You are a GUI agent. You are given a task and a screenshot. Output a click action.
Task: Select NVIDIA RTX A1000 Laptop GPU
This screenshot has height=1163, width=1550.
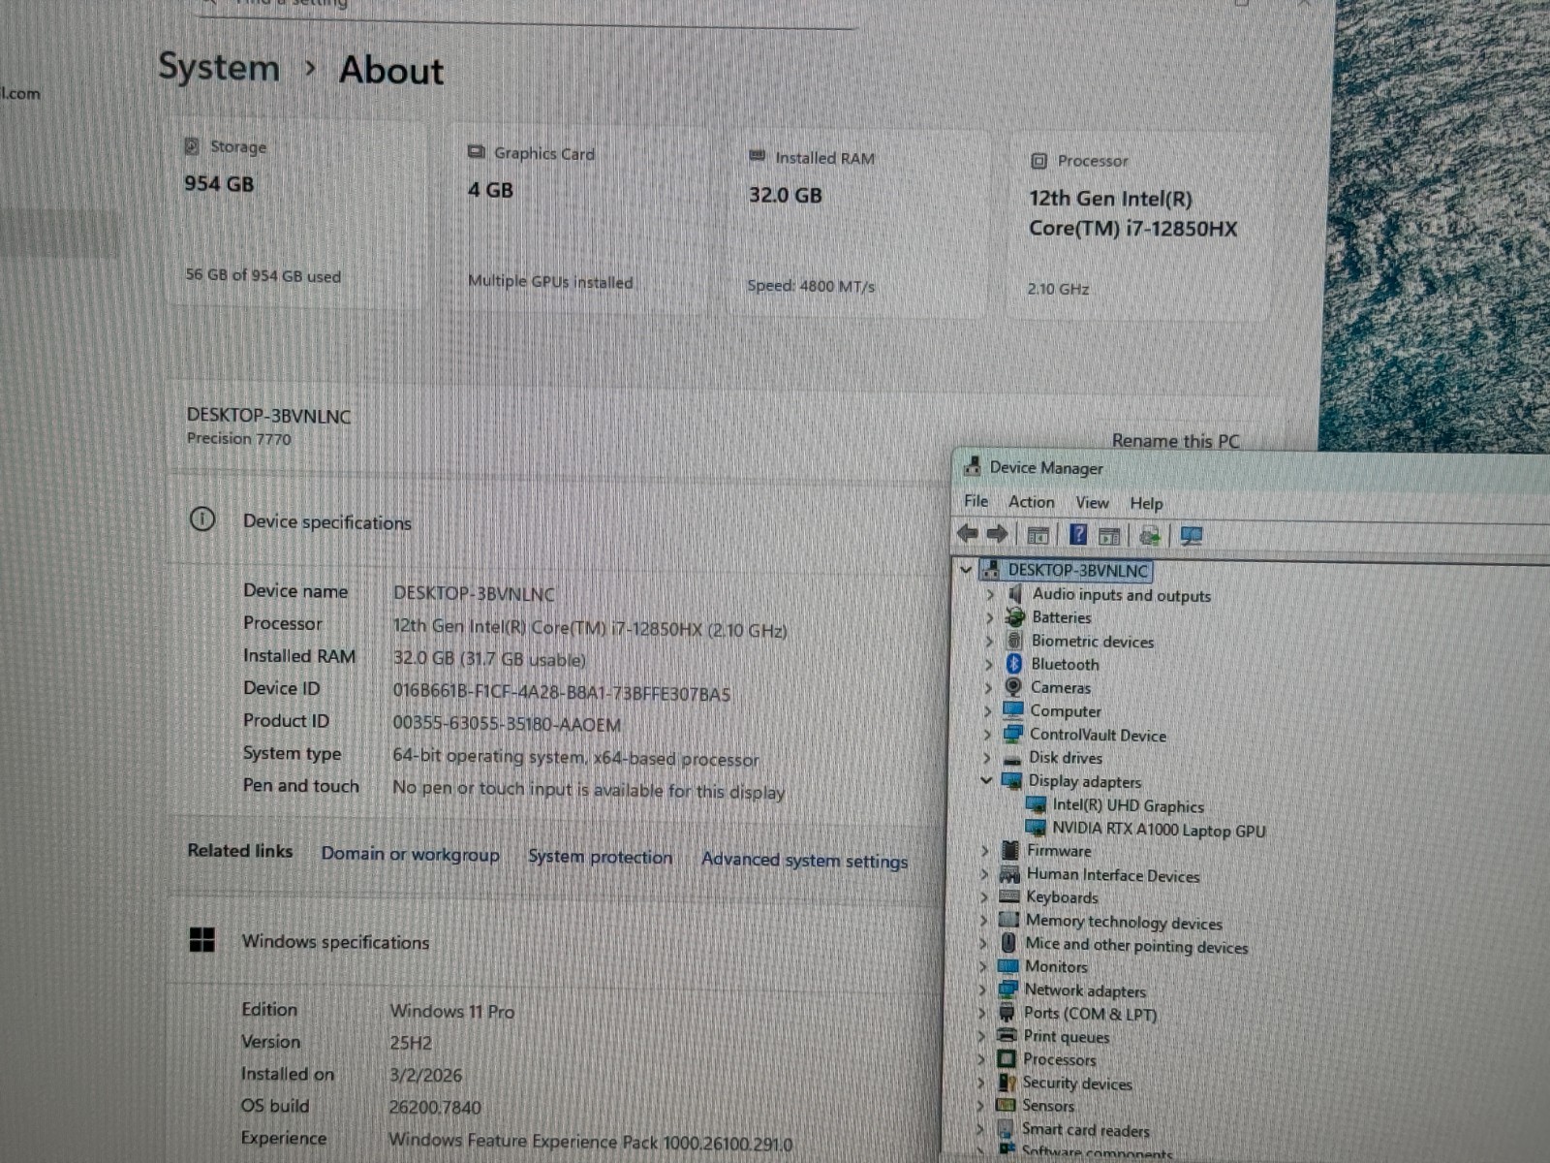tap(1159, 830)
